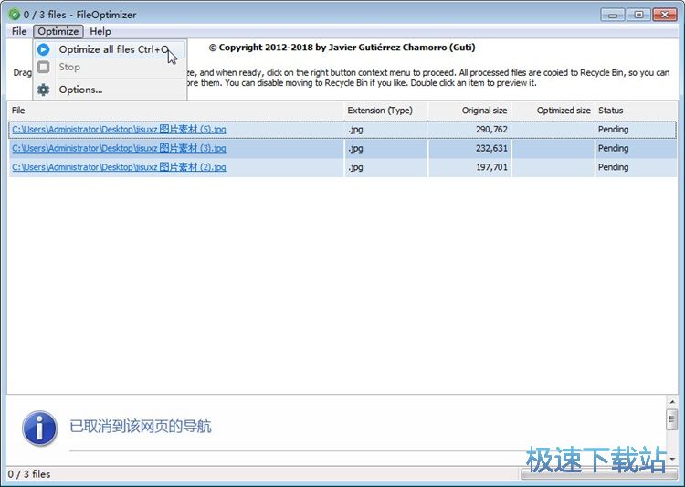Image resolution: width=685 pixels, height=487 pixels.
Task: Select the original size cell 197,701
Action: point(469,167)
